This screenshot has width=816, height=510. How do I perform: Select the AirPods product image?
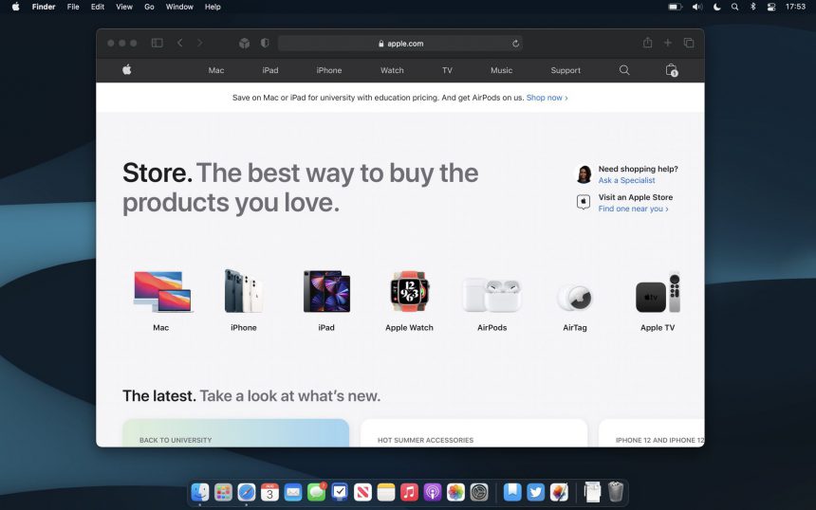492,295
